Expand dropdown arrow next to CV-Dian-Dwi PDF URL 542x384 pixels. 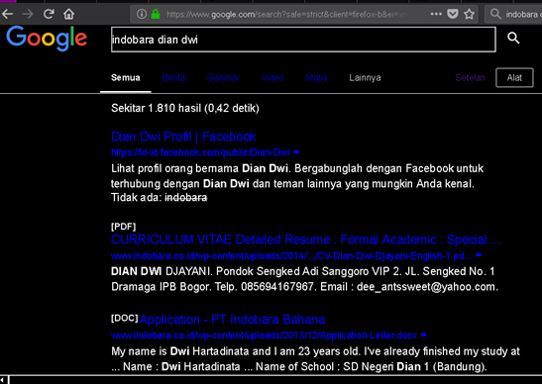point(479,255)
